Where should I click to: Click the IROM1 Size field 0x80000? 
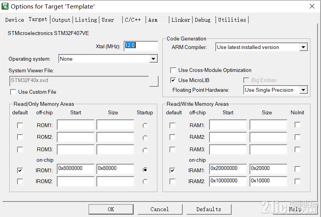point(115,169)
